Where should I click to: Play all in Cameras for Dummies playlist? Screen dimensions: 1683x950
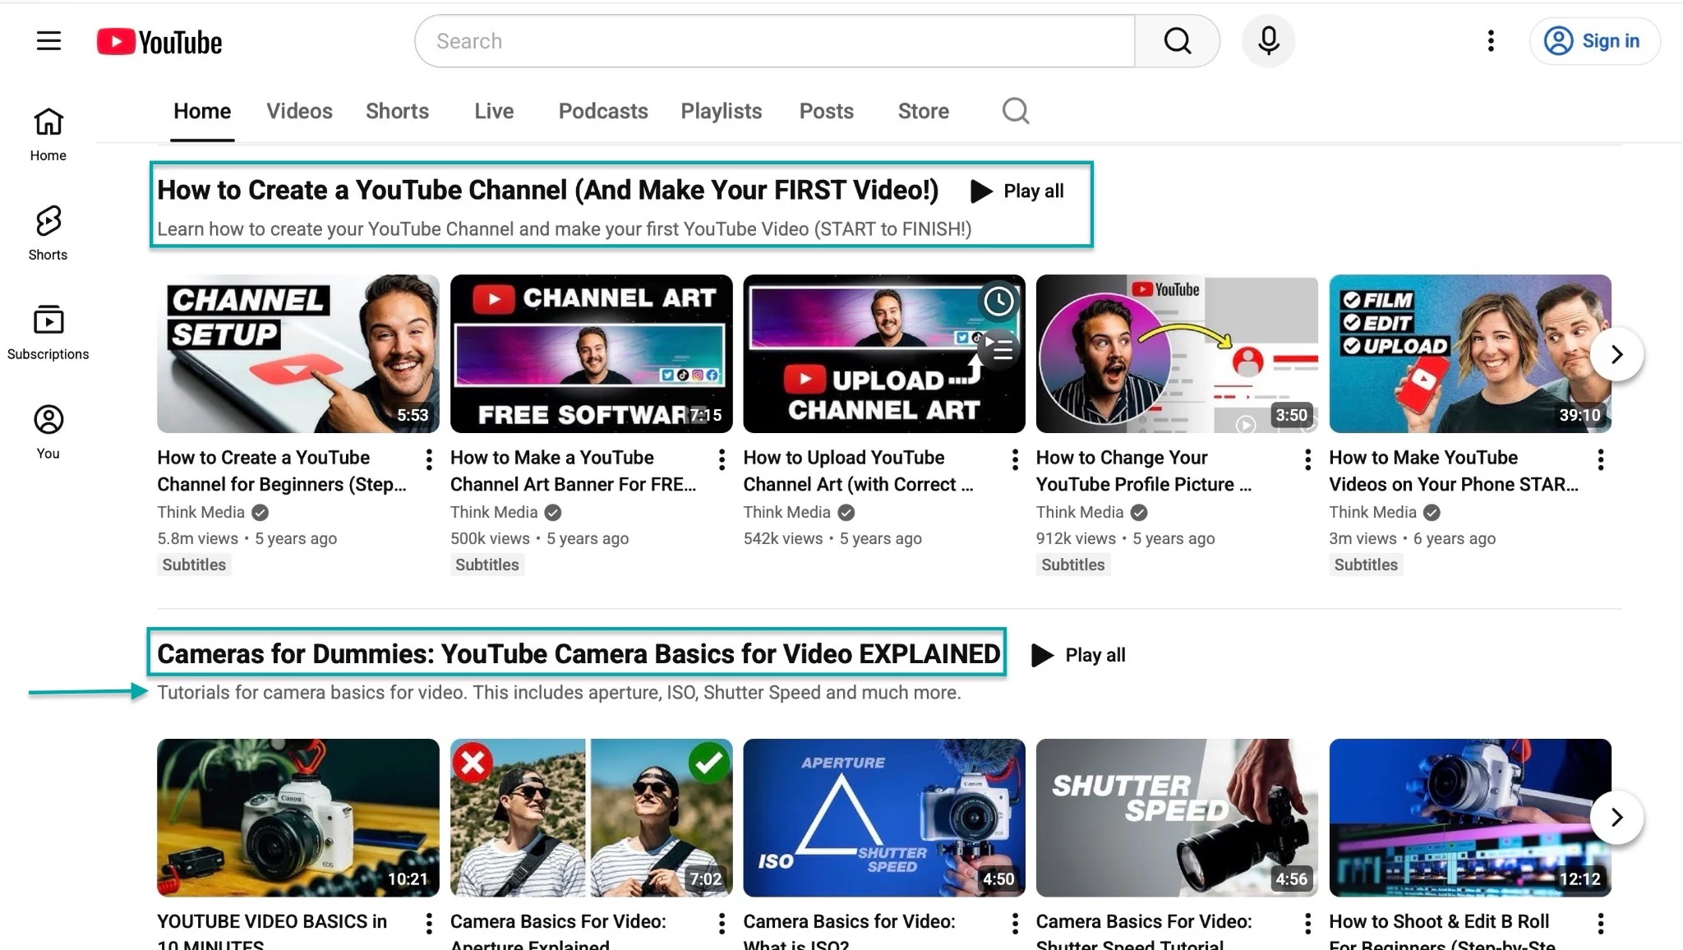[1078, 655]
